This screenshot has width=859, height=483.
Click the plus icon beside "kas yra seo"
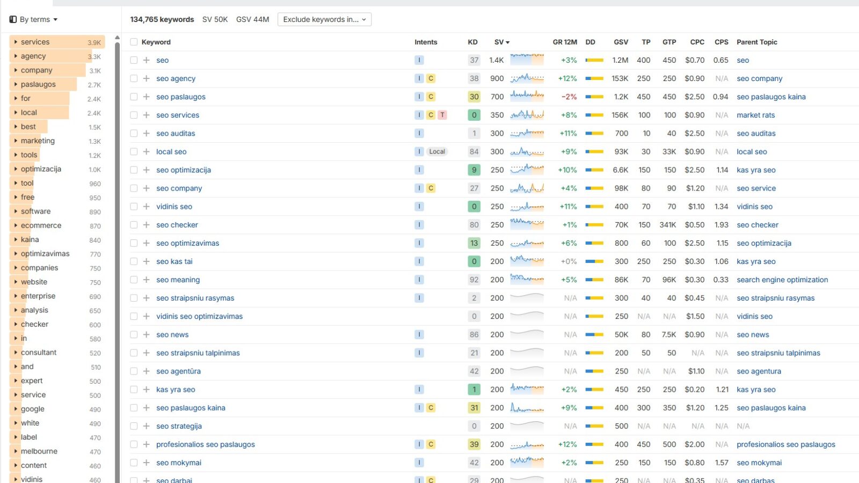(145, 389)
